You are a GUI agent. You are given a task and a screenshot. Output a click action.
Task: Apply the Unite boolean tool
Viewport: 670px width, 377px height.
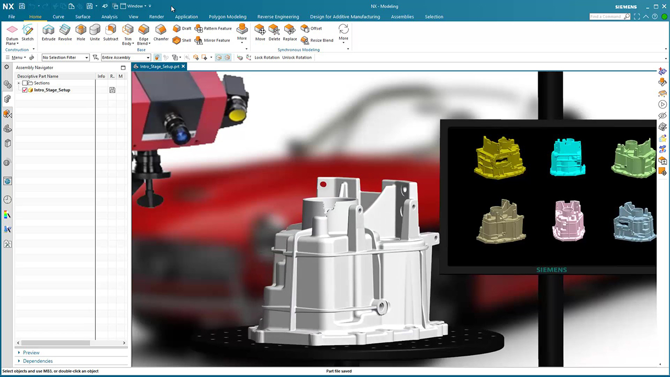tap(95, 32)
